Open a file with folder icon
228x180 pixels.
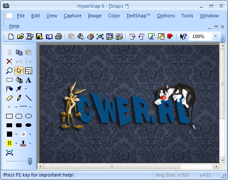[20, 36]
